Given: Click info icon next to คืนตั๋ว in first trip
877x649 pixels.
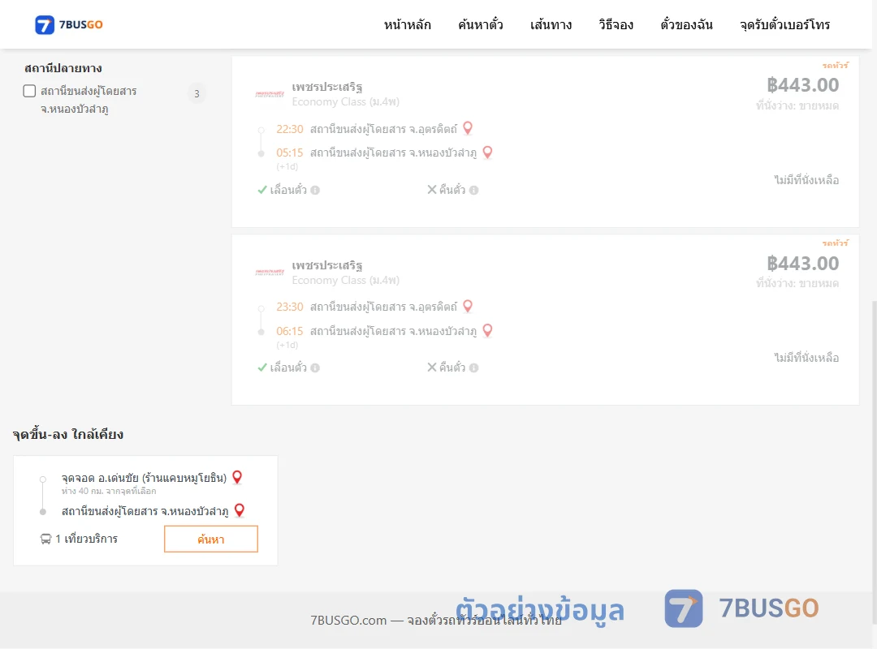Looking at the screenshot, I should tap(473, 190).
